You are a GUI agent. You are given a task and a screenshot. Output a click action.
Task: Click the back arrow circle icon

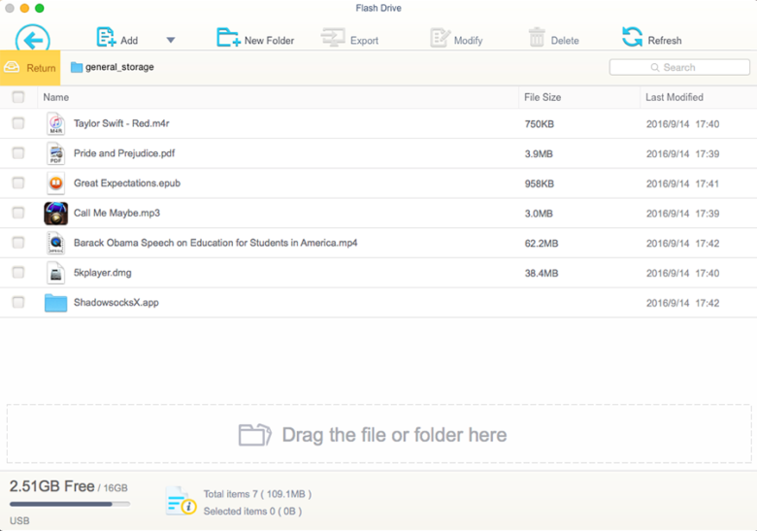click(33, 40)
